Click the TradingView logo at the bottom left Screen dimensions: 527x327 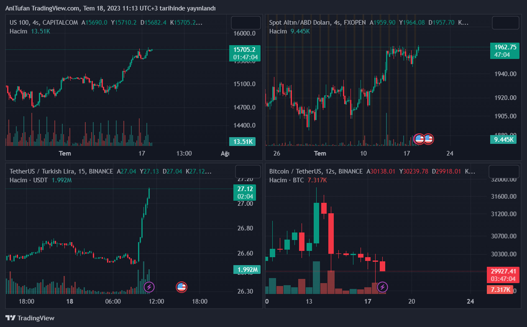click(x=30, y=318)
